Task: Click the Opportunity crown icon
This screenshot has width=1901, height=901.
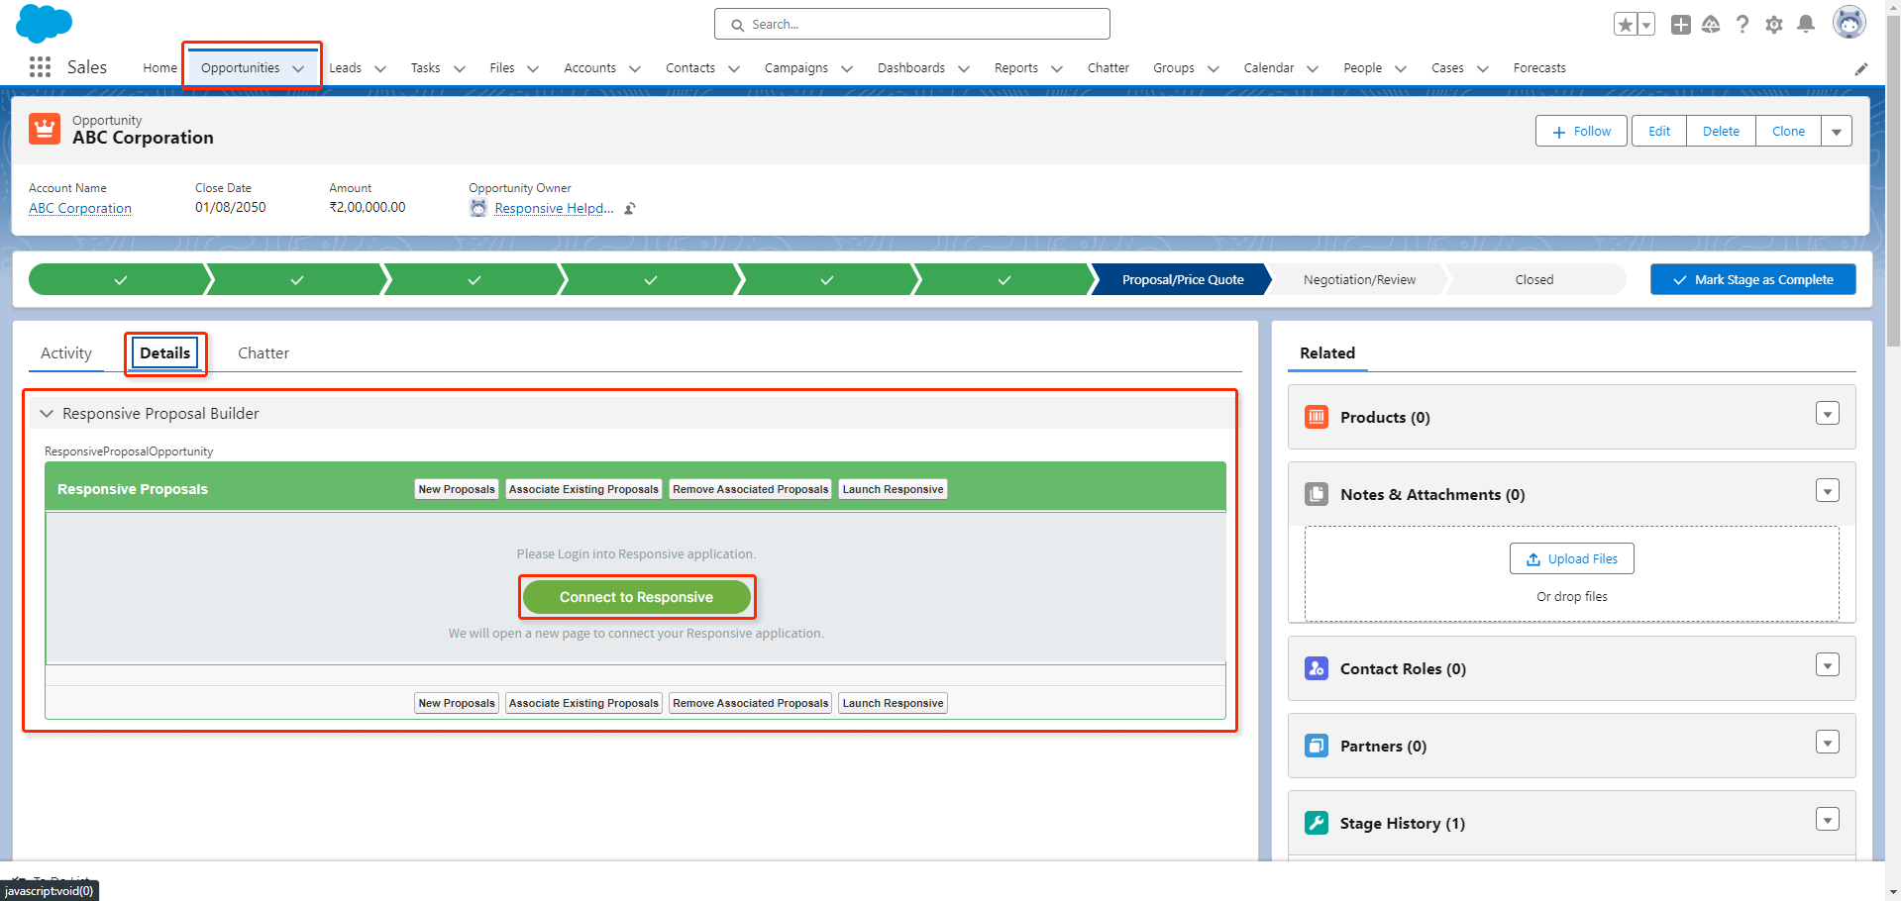Action: click(x=45, y=129)
